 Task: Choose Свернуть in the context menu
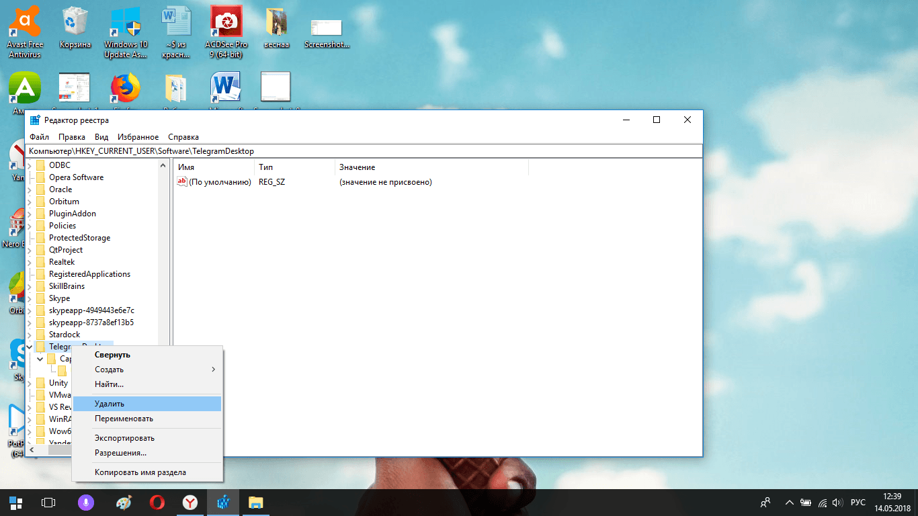click(147, 355)
